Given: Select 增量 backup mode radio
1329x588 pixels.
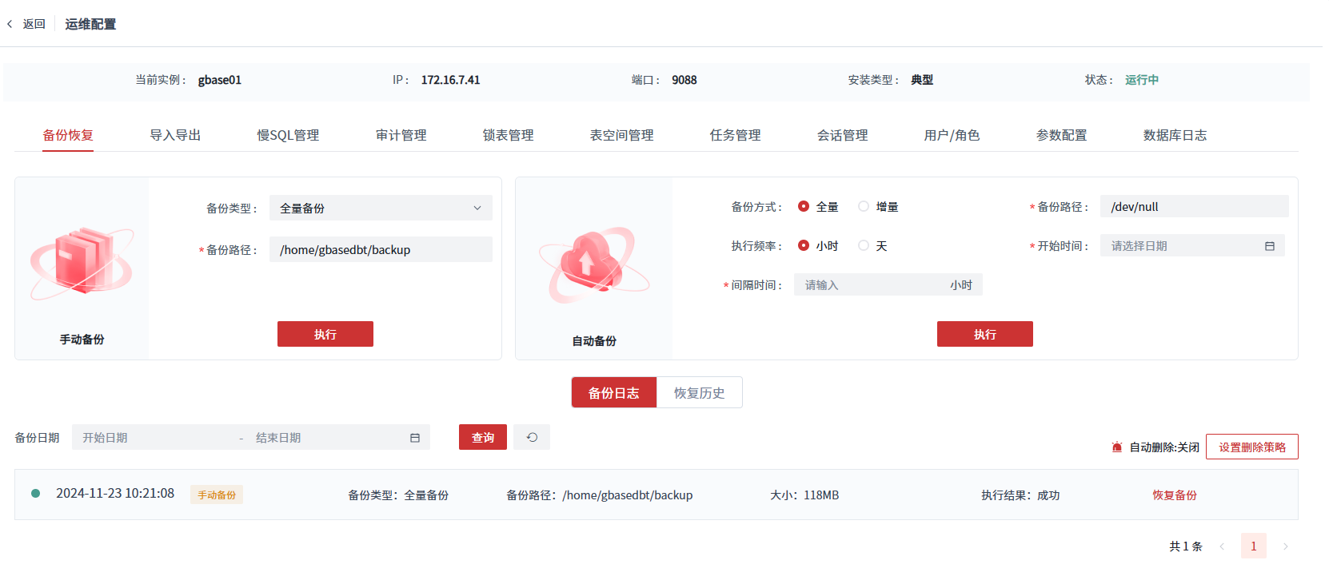Looking at the screenshot, I should click(864, 206).
